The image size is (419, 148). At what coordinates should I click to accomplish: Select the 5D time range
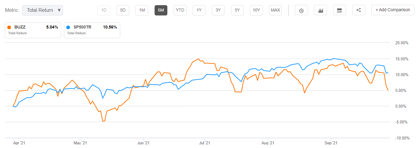click(123, 10)
